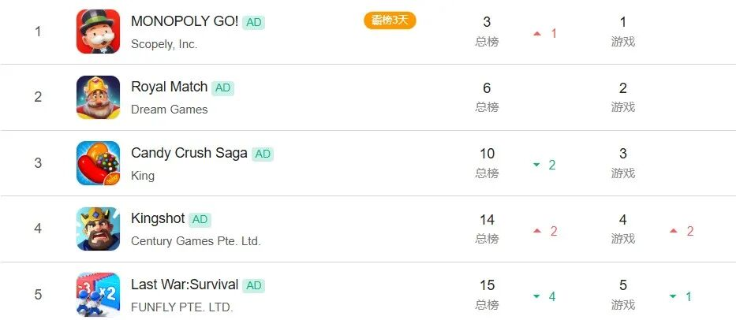This screenshot has width=736, height=320.
Task: Open the Candy Crush Saga title link
Action: 189,153
